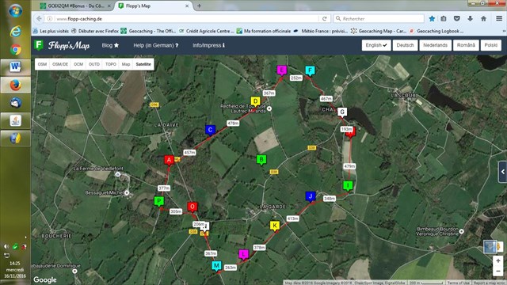Click the red waypoint marker A
Image resolution: width=507 pixels, height=285 pixels.
coord(169,160)
